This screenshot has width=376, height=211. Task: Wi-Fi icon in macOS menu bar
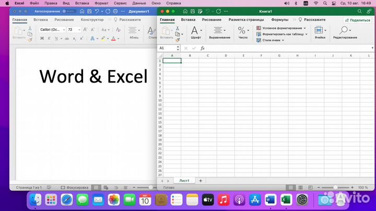316,3
